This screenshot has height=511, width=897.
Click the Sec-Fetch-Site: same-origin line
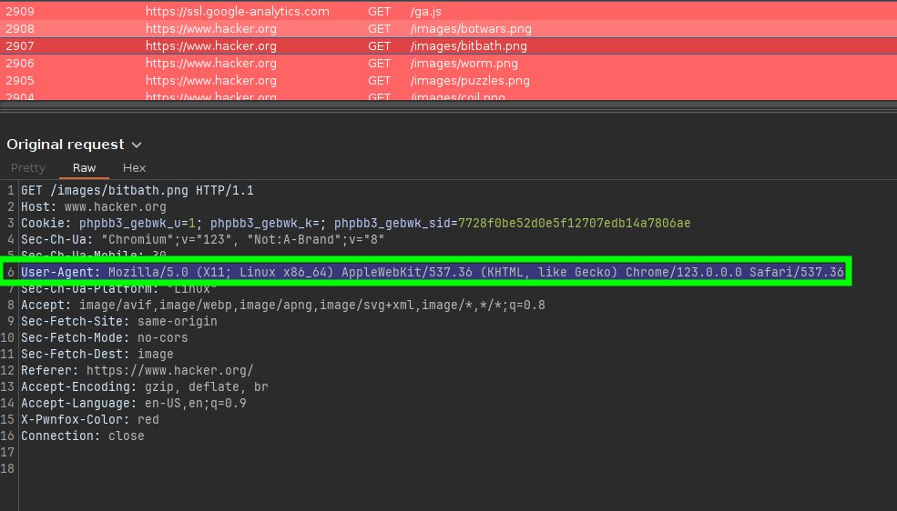pos(119,321)
